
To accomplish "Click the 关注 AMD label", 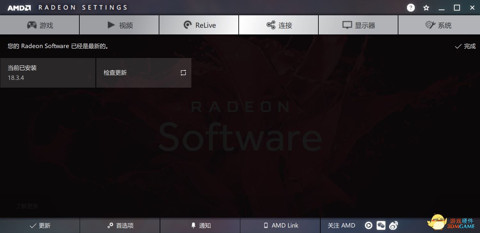I will click(341, 225).
